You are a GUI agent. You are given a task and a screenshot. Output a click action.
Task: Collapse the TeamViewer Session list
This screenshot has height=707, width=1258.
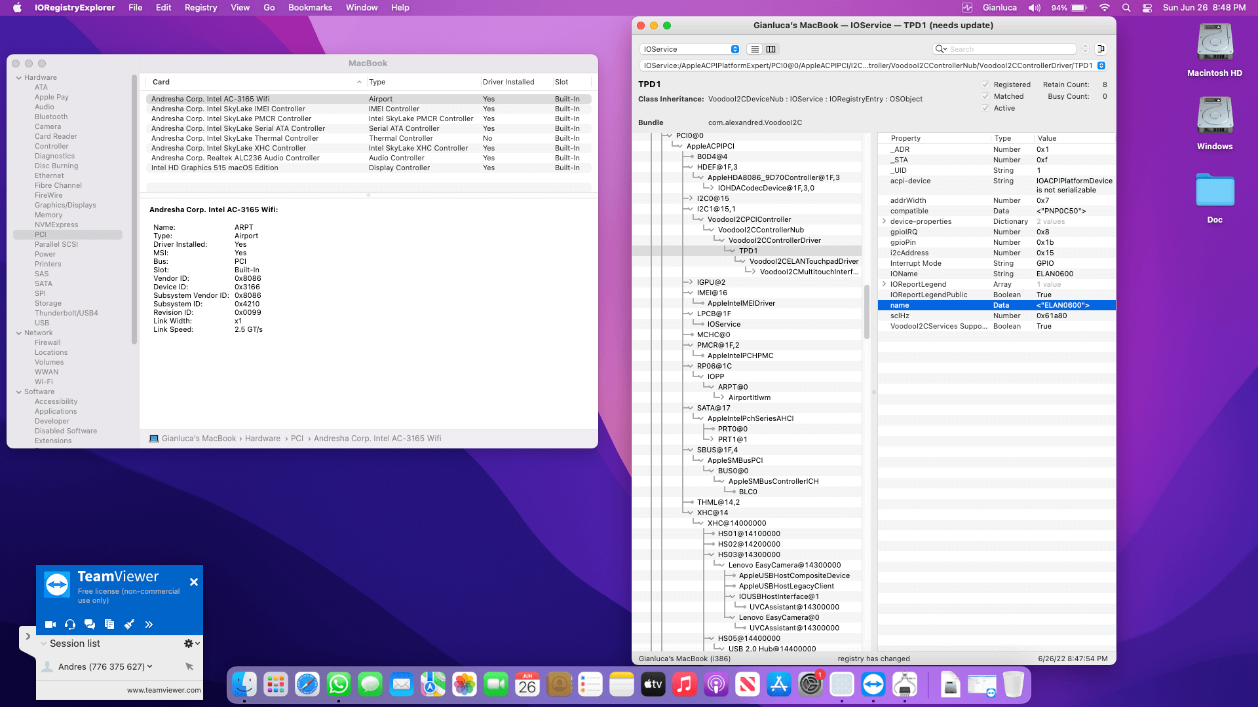click(44, 644)
